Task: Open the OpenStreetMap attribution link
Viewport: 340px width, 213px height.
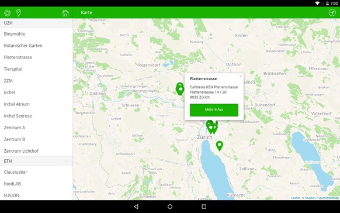Action: coord(328,198)
